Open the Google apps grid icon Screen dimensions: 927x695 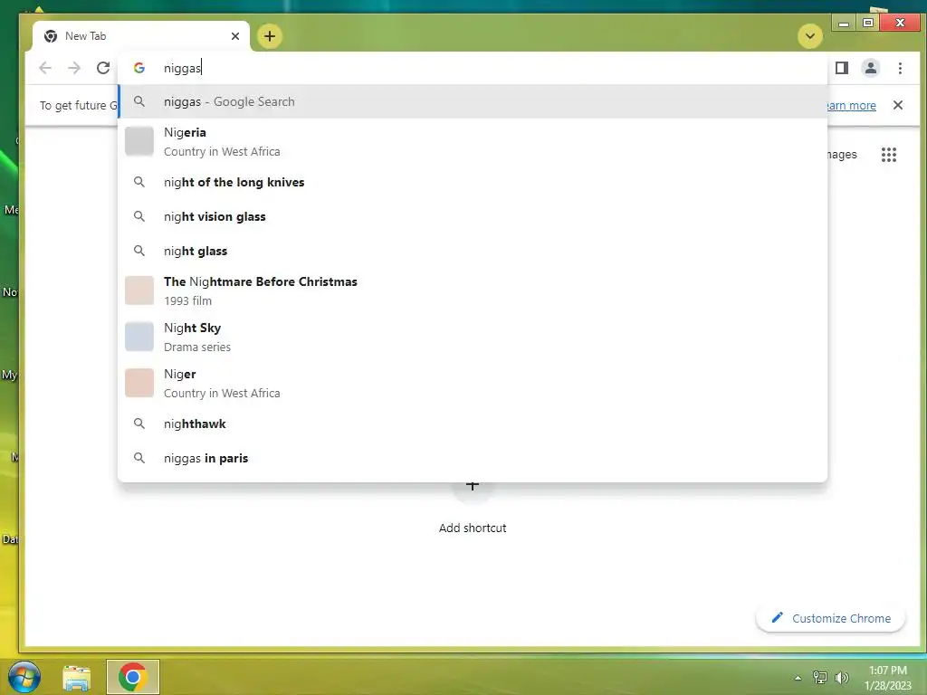point(889,155)
